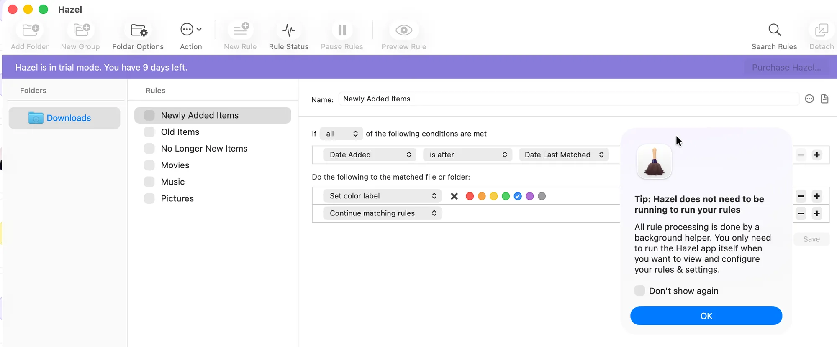Select the Downloads folder in sidebar
Viewport: 837px width, 347px height.
(x=64, y=118)
